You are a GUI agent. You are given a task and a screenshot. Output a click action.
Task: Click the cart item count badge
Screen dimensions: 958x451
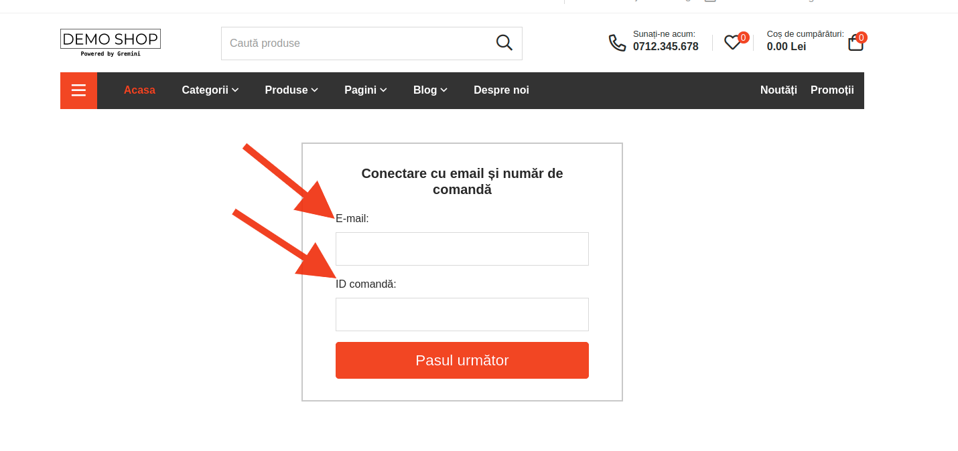pos(861,37)
